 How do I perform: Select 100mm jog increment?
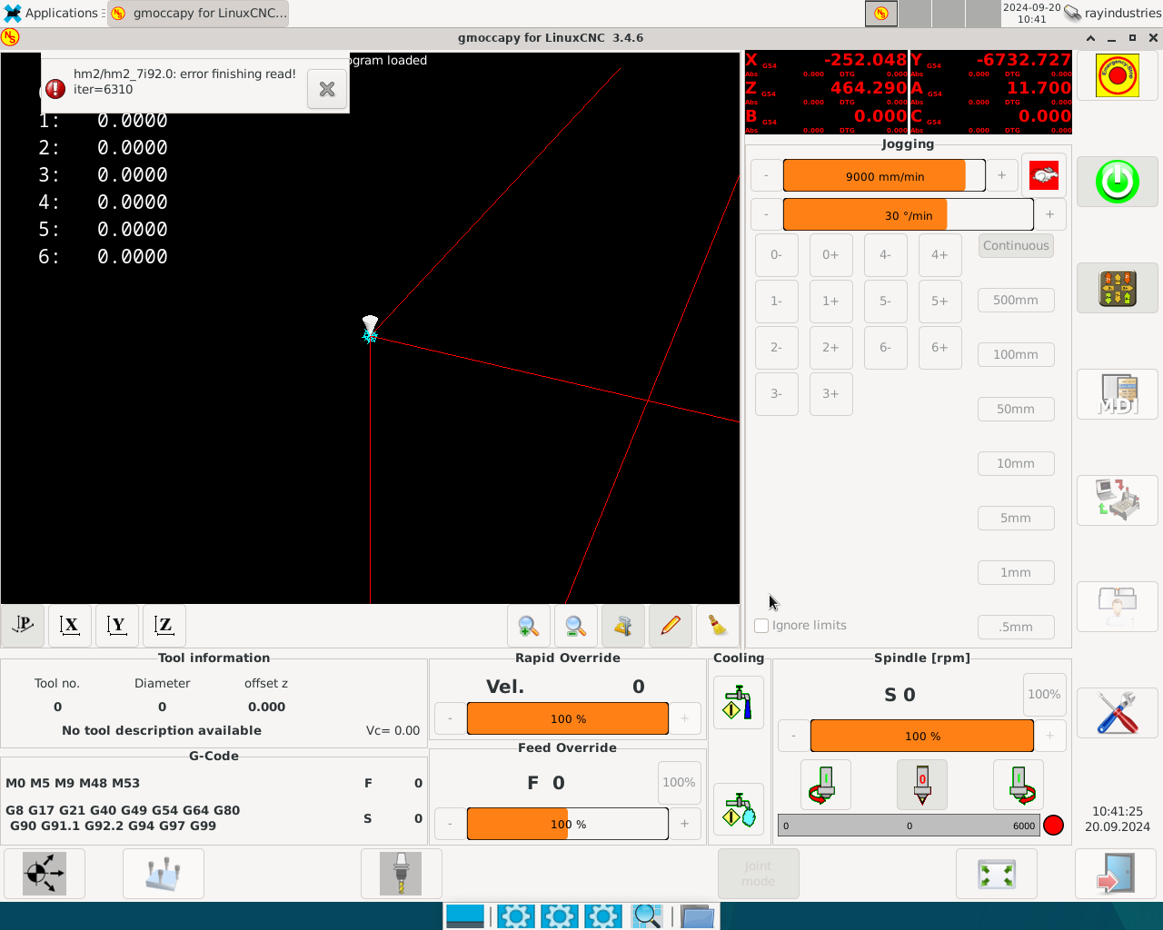coord(1016,355)
